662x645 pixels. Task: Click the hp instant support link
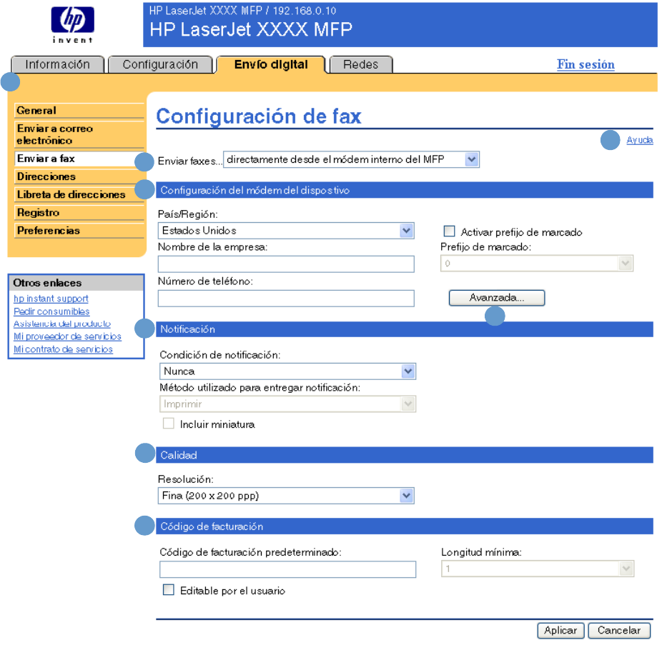[x=51, y=299]
